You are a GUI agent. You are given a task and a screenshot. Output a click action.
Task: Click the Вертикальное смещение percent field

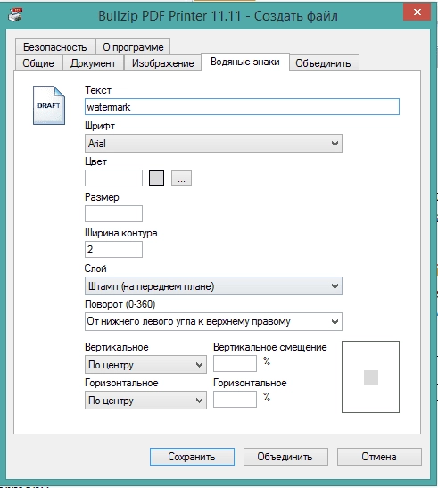click(x=235, y=363)
